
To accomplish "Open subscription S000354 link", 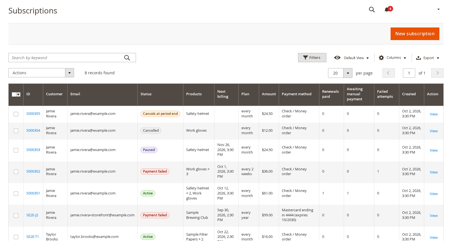I will [x=33, y=131].
